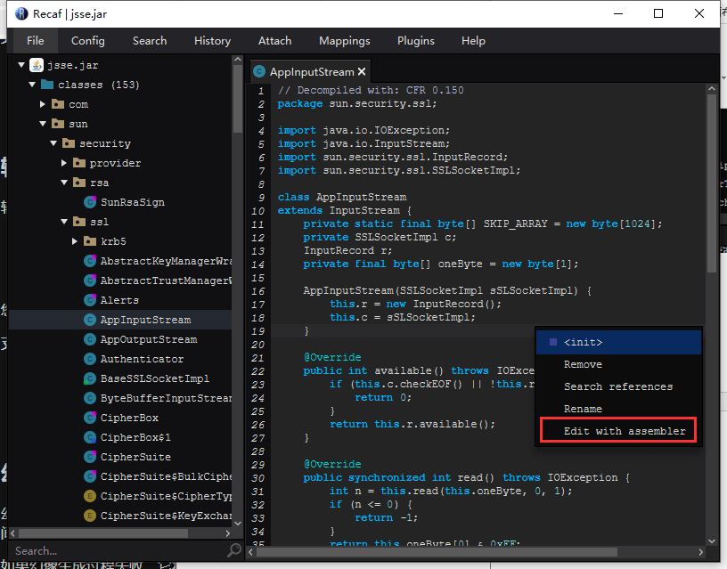Expand the com package folder

pos(43,104)
